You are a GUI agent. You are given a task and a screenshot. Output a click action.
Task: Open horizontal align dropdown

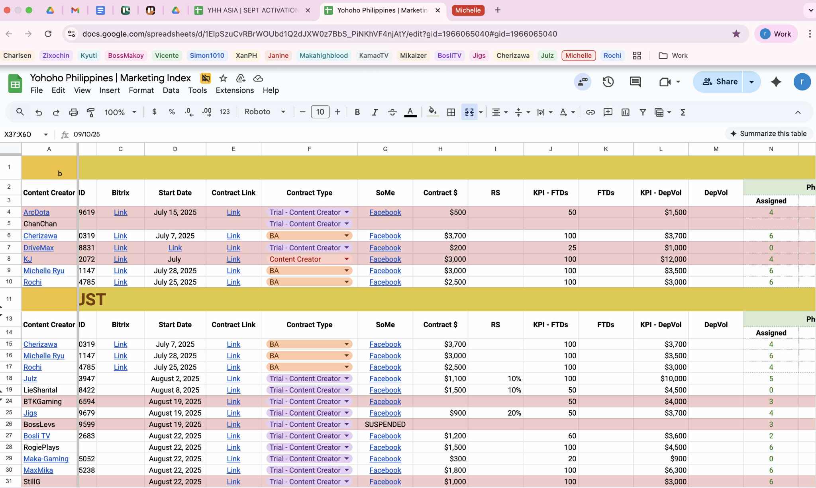(x=500, y=112)
